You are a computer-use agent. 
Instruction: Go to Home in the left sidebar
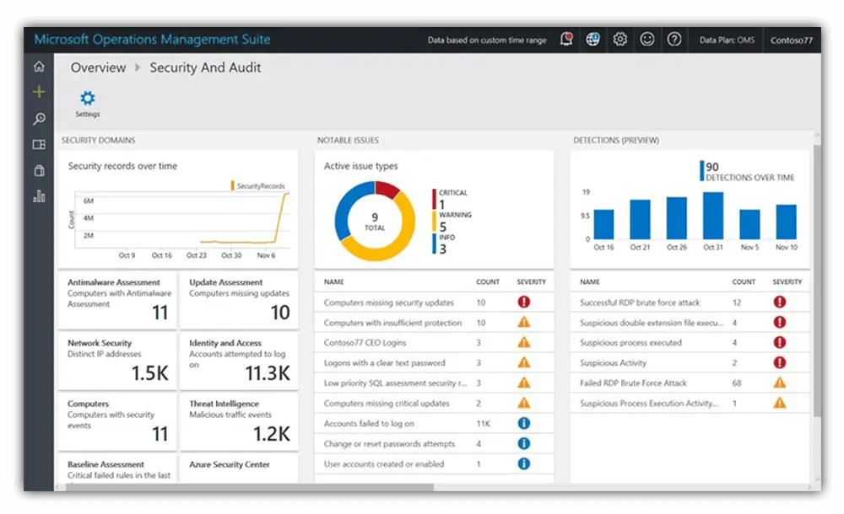coord(39,67)
